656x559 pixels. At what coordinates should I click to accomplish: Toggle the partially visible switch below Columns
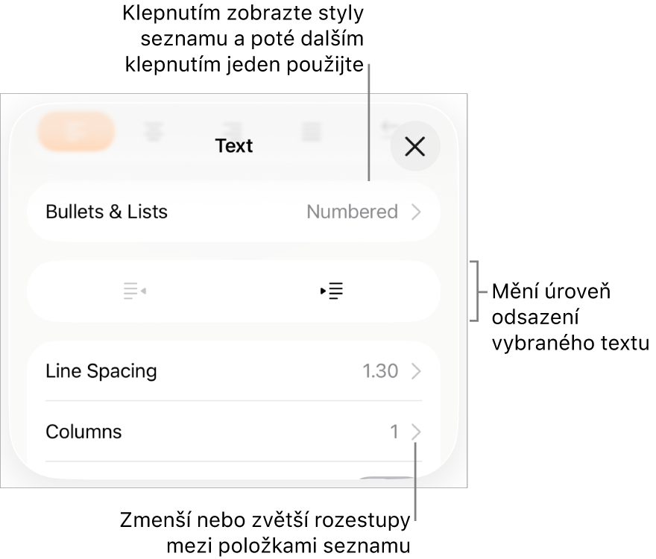coord(388,481)
